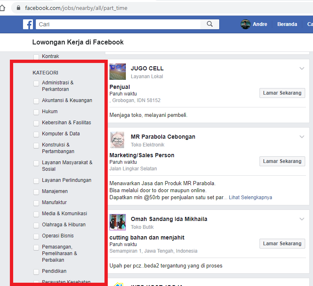
Task: Click the browser home icon
Action: 2,8
